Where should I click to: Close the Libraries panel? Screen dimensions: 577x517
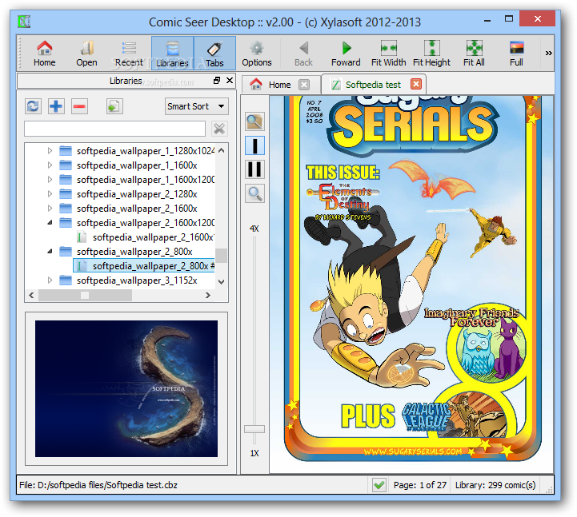pos(230,80)
